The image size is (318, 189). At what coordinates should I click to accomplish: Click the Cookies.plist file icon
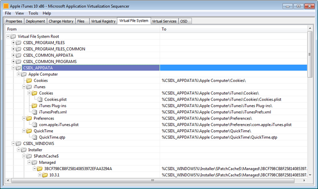tap(40, 99)
